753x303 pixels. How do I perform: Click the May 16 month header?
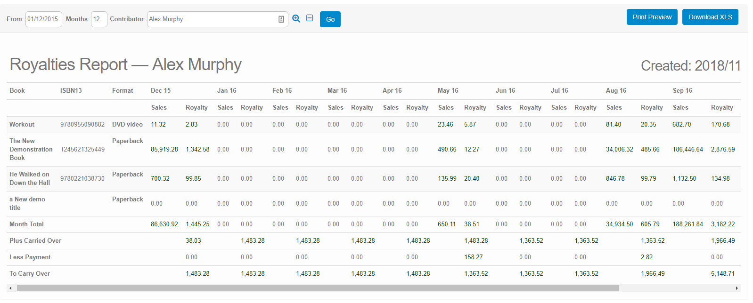tap(448, 90)
